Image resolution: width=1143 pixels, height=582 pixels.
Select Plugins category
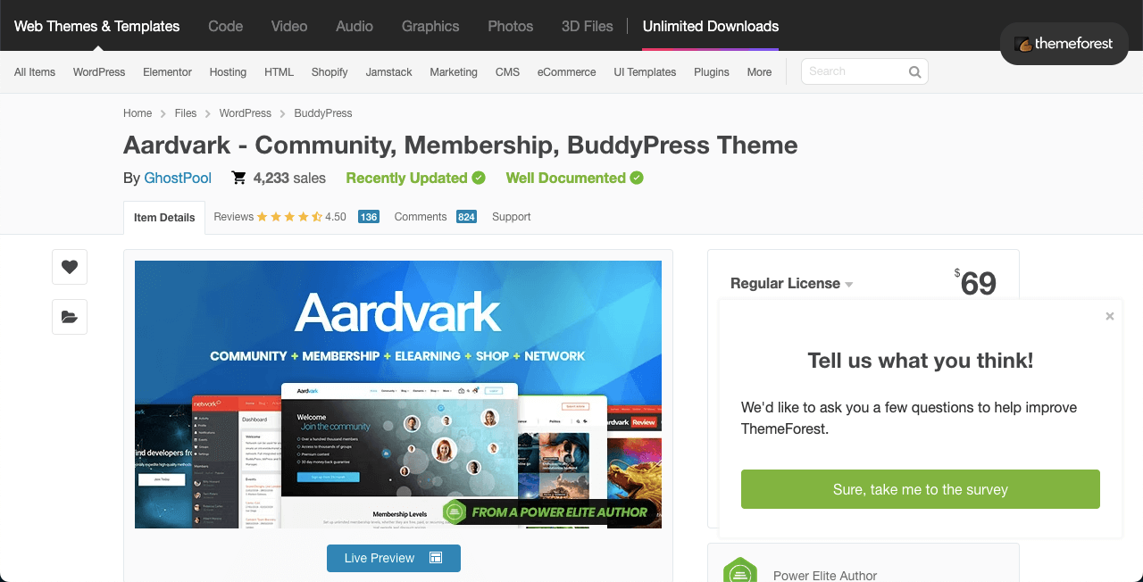[x=712, y=72]
